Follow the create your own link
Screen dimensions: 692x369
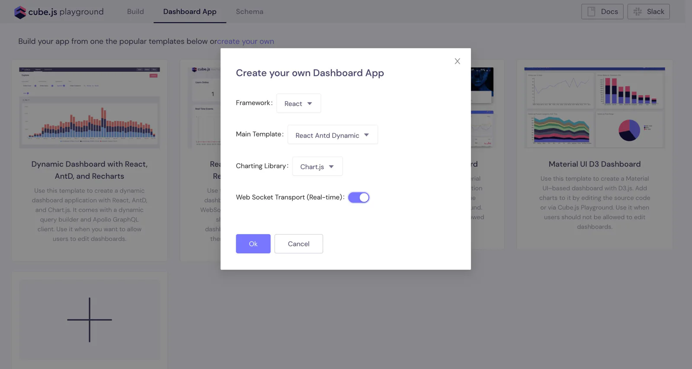pos(246,42)
